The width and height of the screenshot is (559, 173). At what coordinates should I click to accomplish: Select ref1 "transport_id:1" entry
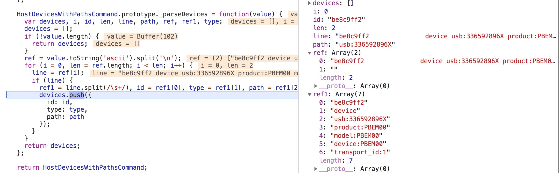click(x=354, y=152)
